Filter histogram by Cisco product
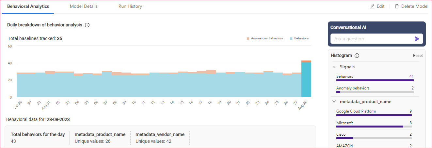The image size is (432, 148). 374,136
